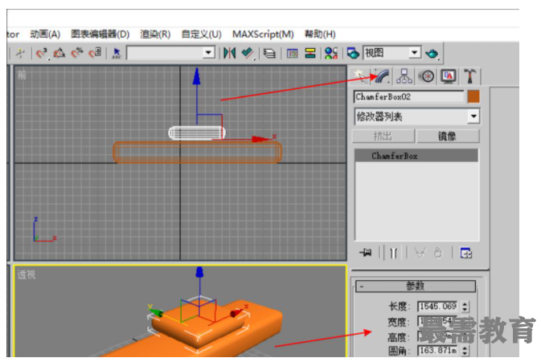This screenshot has width=541, height=362.
Task: Open the 图表编辑器(D) menu
Action: point(100,34)
